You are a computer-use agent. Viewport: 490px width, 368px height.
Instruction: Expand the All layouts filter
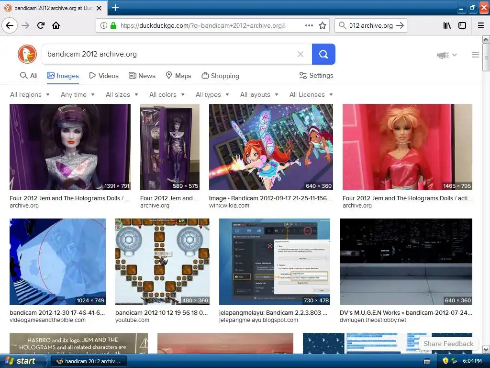point(259,94)
